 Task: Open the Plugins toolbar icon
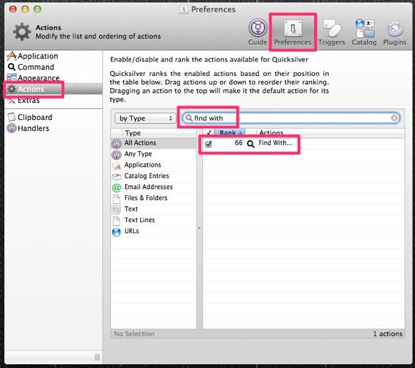(395, 32)
